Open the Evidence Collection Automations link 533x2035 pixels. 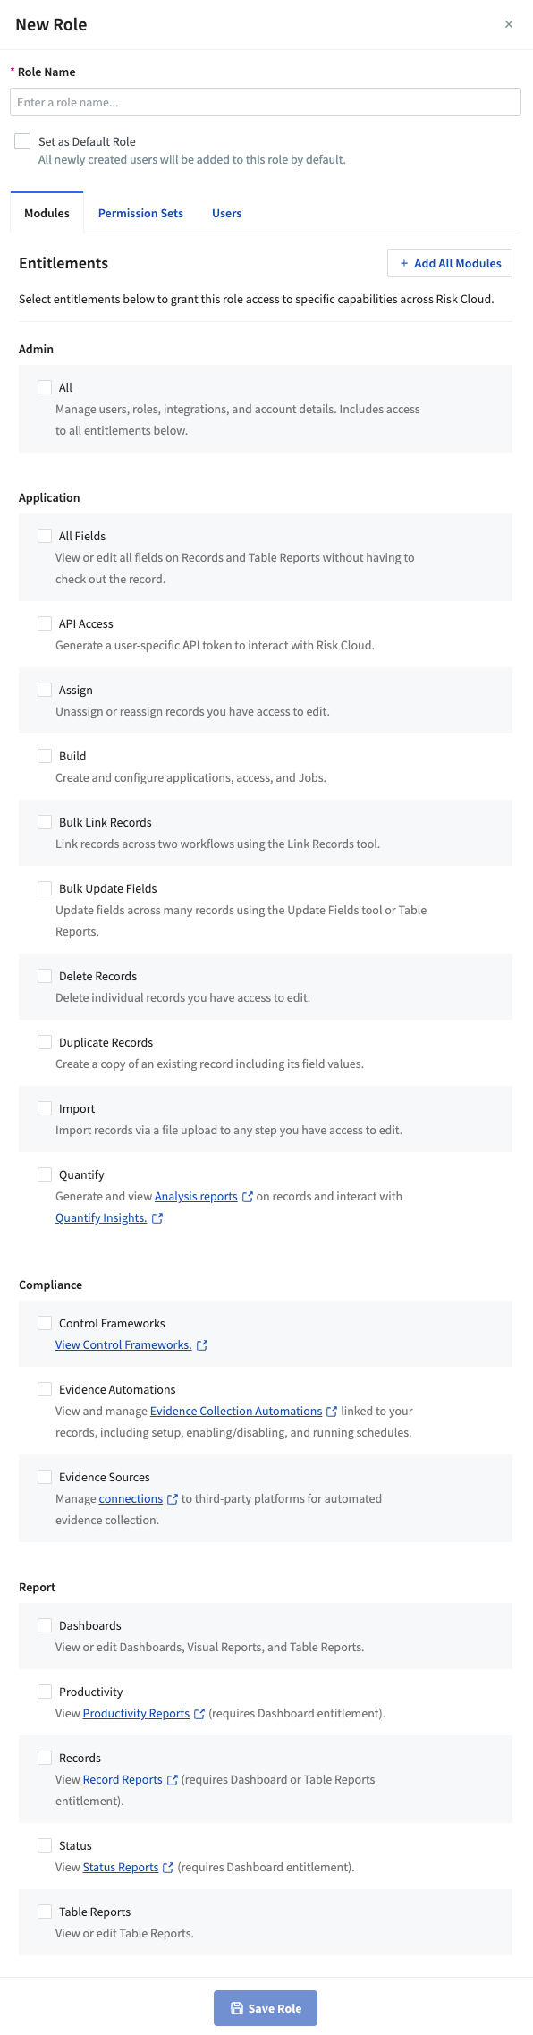click(x=236, y=1412)
